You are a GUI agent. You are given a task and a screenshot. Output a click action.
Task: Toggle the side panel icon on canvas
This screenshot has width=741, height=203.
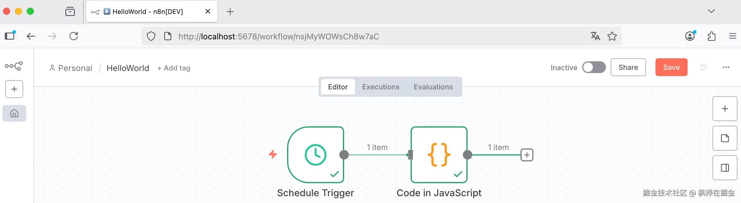point(725,168)
